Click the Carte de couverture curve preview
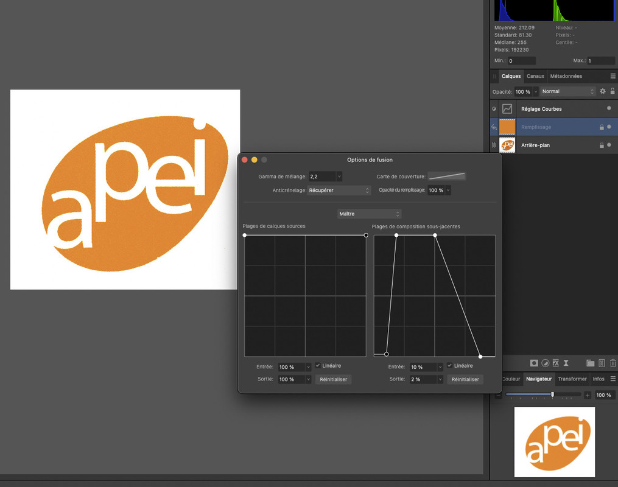 (x=447, y=176)
